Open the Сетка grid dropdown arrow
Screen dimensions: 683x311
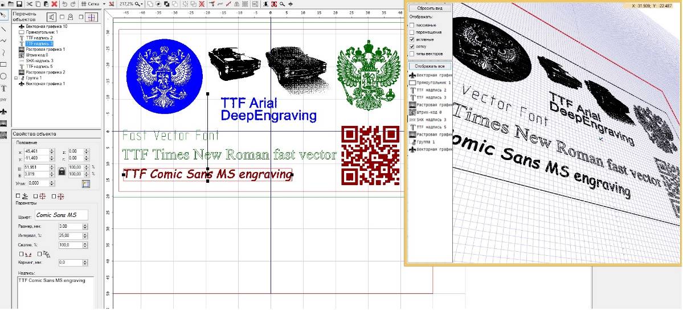(x=104, y=4)
